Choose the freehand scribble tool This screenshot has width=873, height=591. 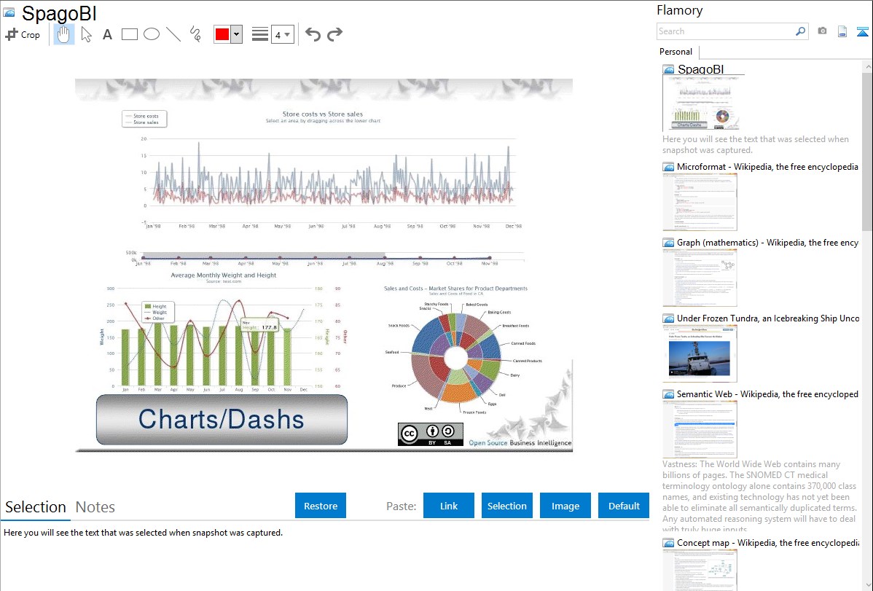195,34
